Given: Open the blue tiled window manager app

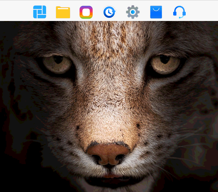Looking at the screenshot, I should (x=40, y=12).
